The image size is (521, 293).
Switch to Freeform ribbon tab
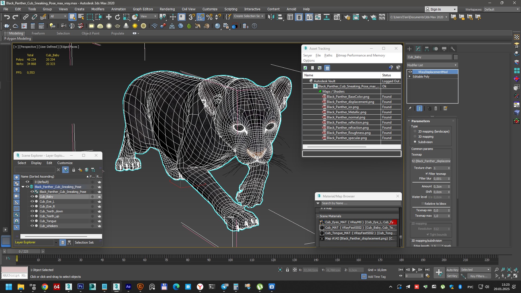[x=38, y=33]
